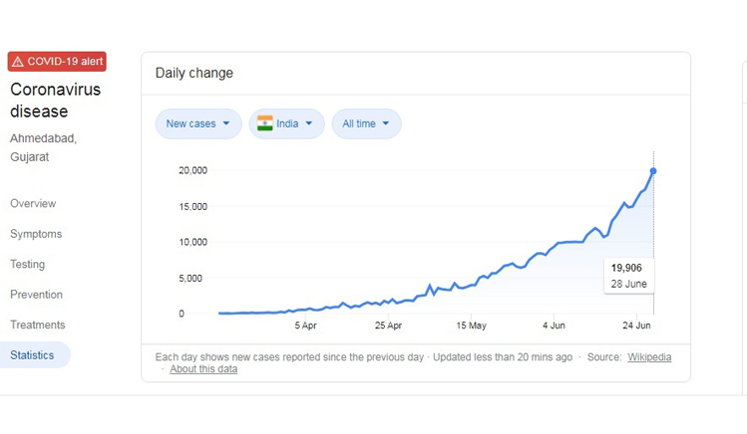The image size is (747, 434).
Task: Switch to the Prevention section
Action: [x=36, y=295]
